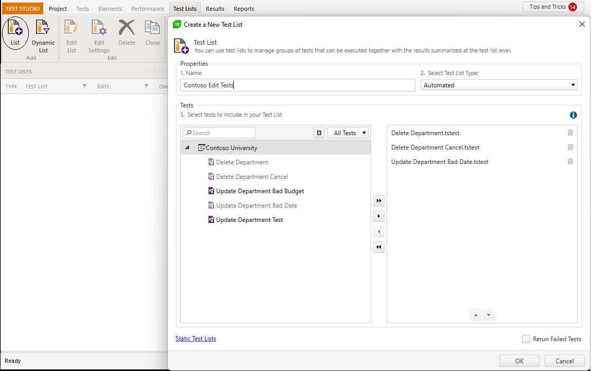This screenshot has height=371, width=592.
Task: Switch to the Elements tab
Action: click(110, 9)
